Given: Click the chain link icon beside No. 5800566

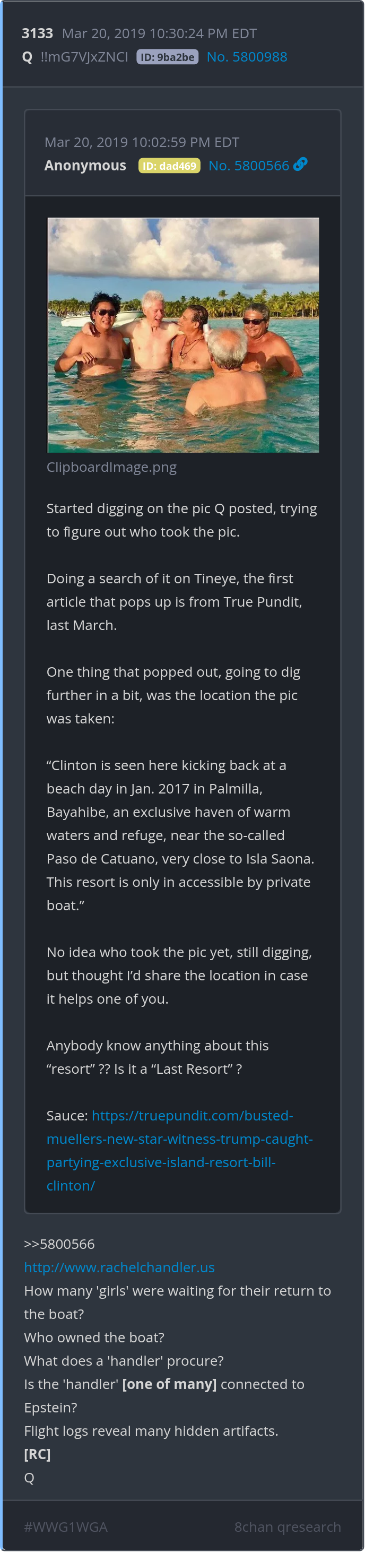Looking at the screenshot, I should [300, 164].
